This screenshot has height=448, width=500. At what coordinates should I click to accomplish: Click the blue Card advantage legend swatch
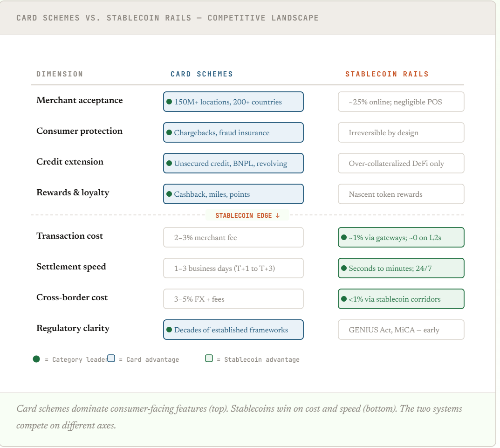point(111,358)
